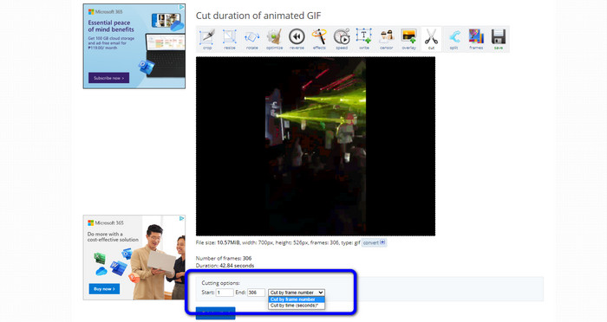Image resolution: width=607 pixels, height=322 pixels.
Task: Select the speed adjustment tool
Action: click(342, 39)
